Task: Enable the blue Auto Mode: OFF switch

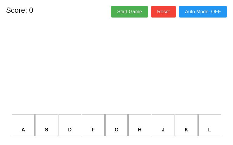Action: click(x=203, y=12)
